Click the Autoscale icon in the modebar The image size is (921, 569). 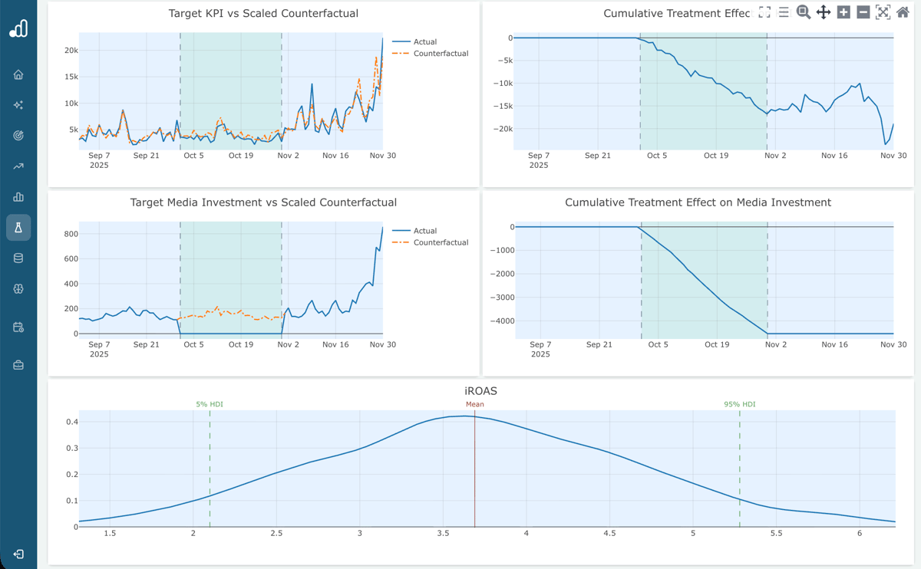coord(883,12)
